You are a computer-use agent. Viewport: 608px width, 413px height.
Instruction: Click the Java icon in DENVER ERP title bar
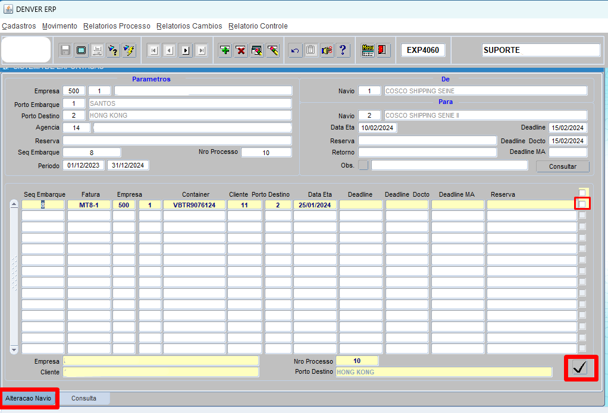coord(8,9)
